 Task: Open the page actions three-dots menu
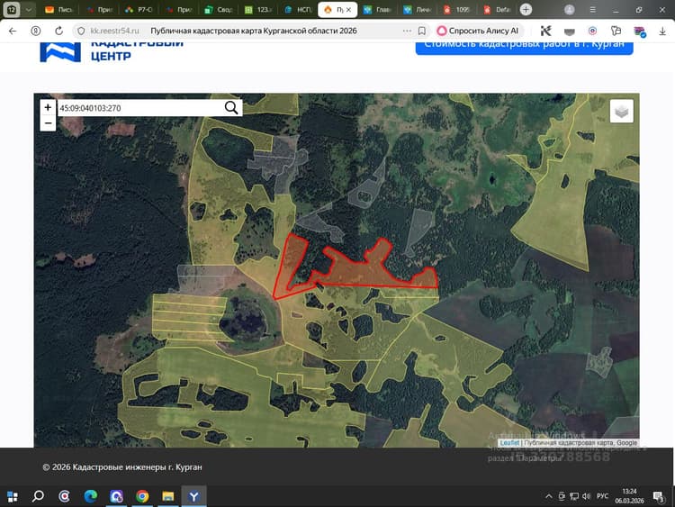click(407, 31)
